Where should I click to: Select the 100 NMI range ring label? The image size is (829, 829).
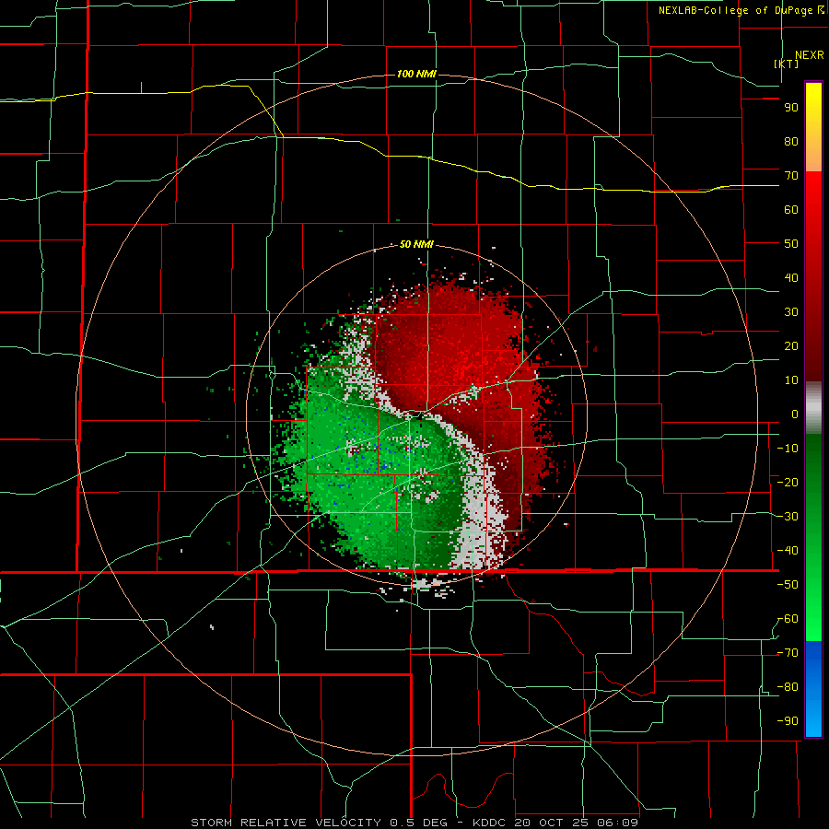coord(416,74)
